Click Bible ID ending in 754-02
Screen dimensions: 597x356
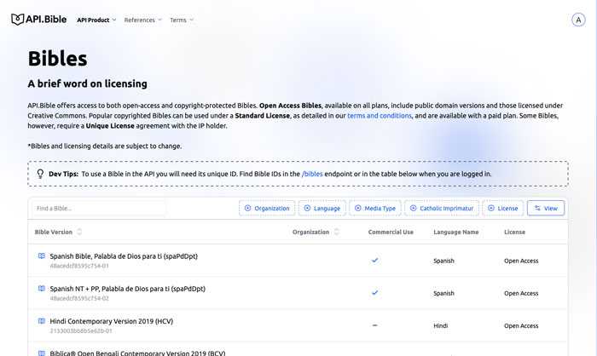click(x=79, y=298)
